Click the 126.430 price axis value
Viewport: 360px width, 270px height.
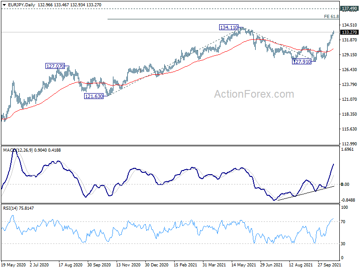[x=350, y=70]
